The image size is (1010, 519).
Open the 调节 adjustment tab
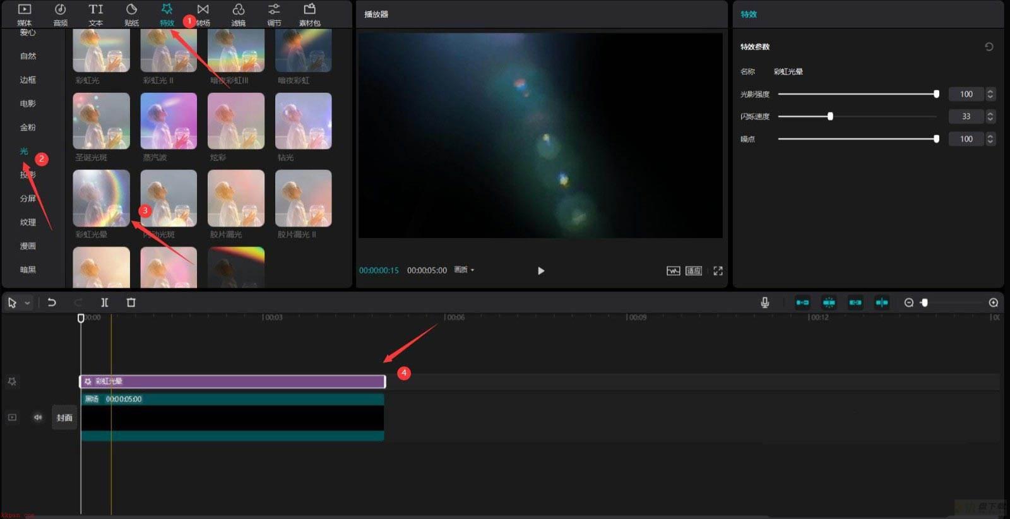[274, 15]
